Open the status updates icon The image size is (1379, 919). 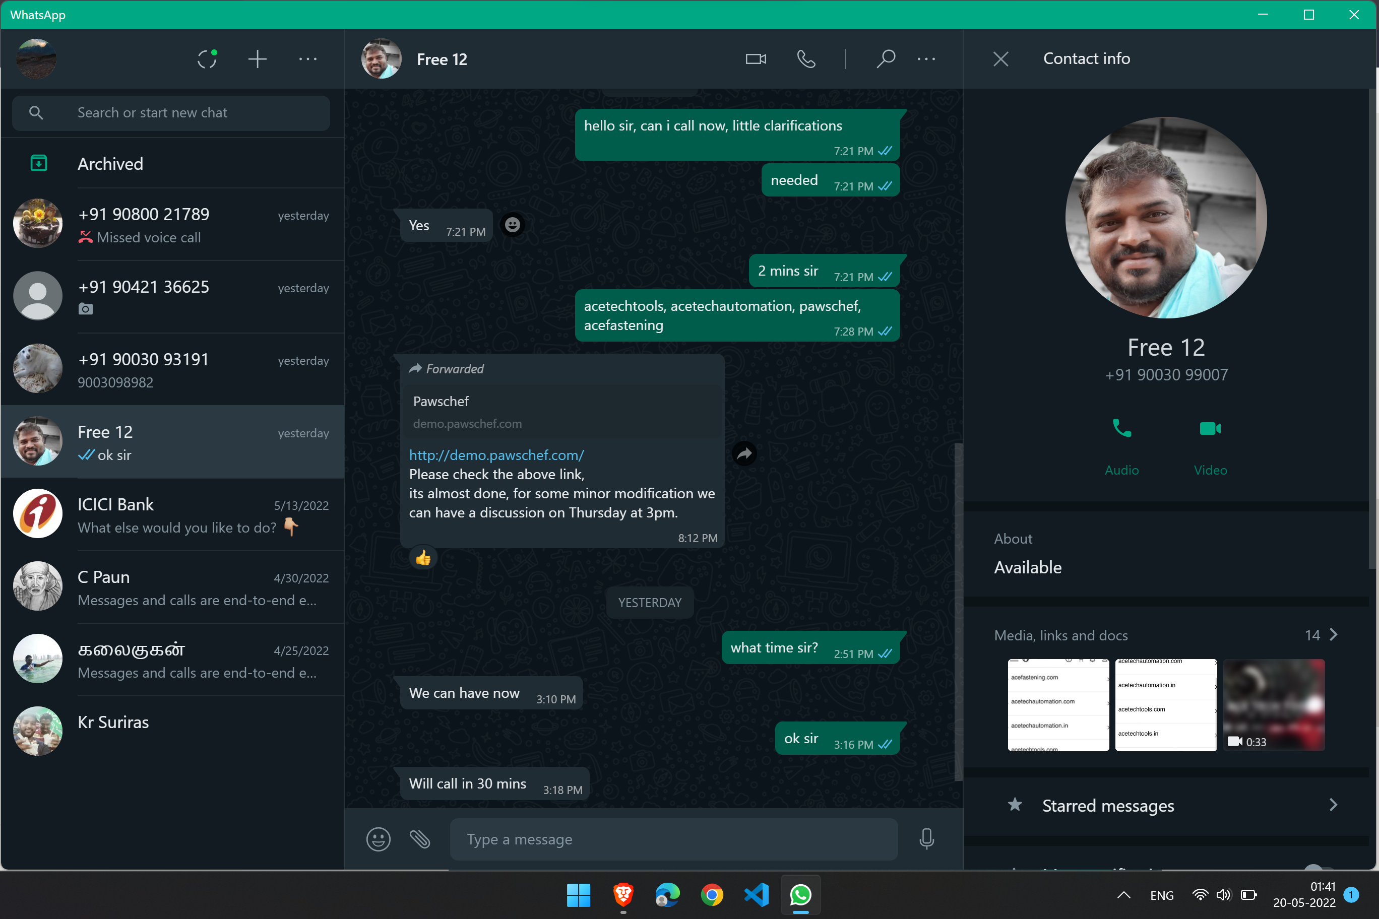click(207, 59)
